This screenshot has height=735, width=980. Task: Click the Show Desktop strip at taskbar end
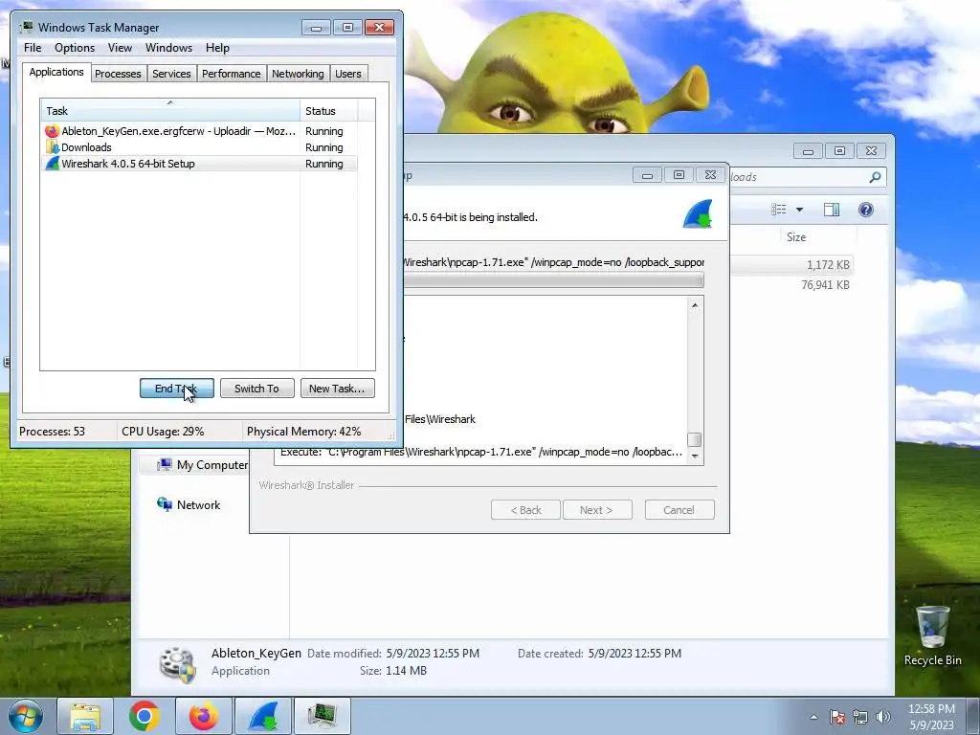974,716
